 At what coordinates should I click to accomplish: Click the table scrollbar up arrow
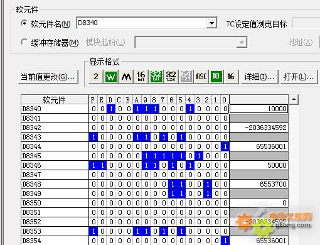294,99
